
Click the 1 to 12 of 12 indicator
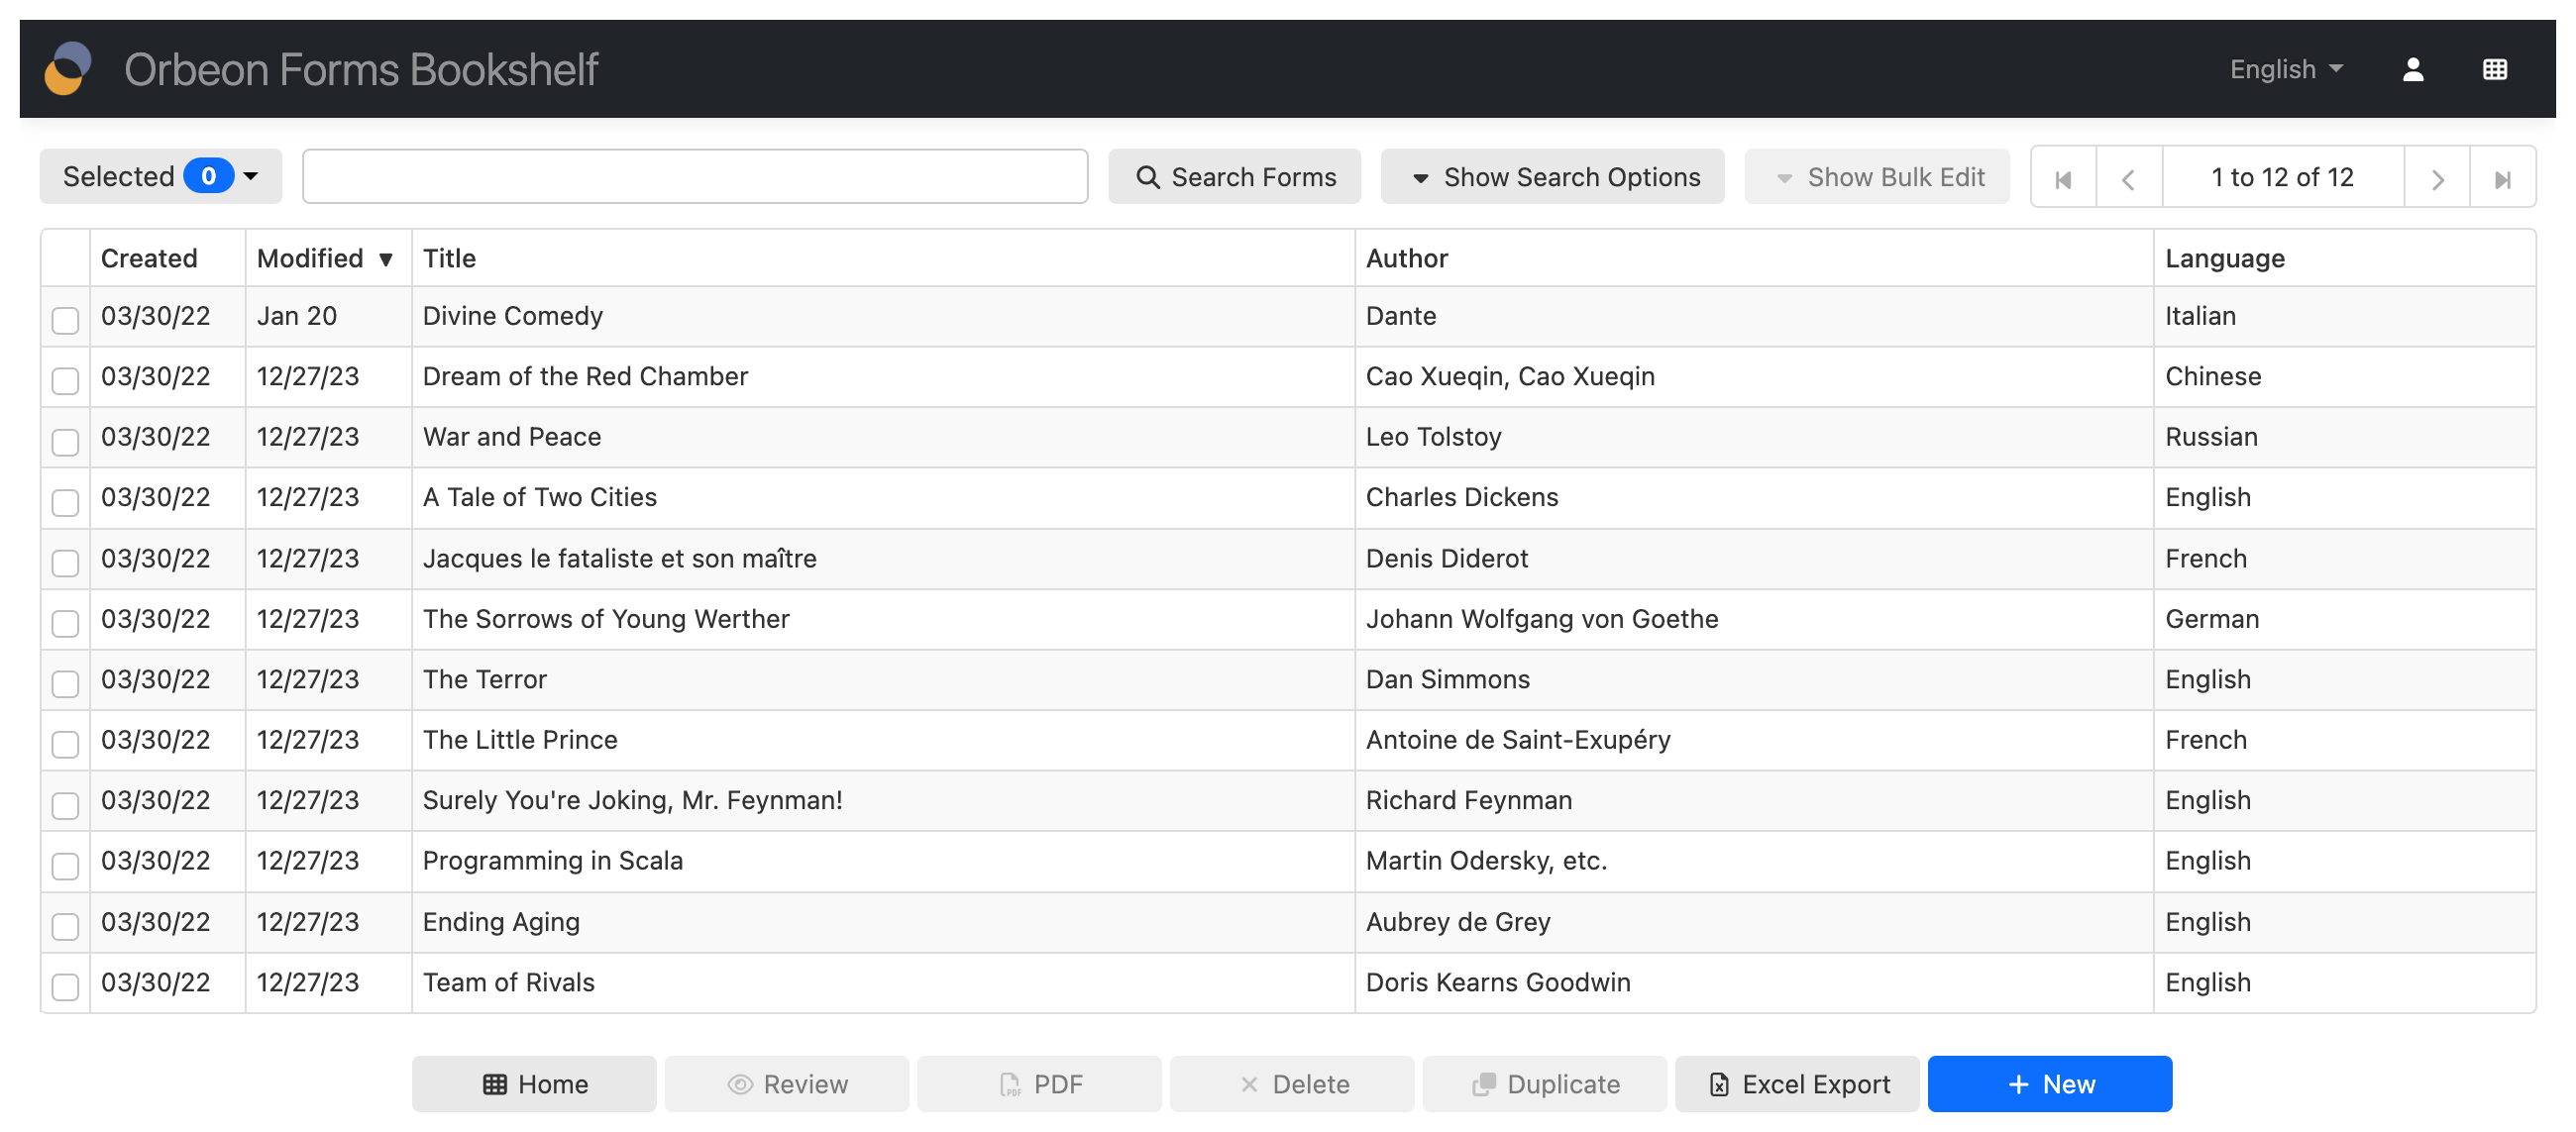2282,177
